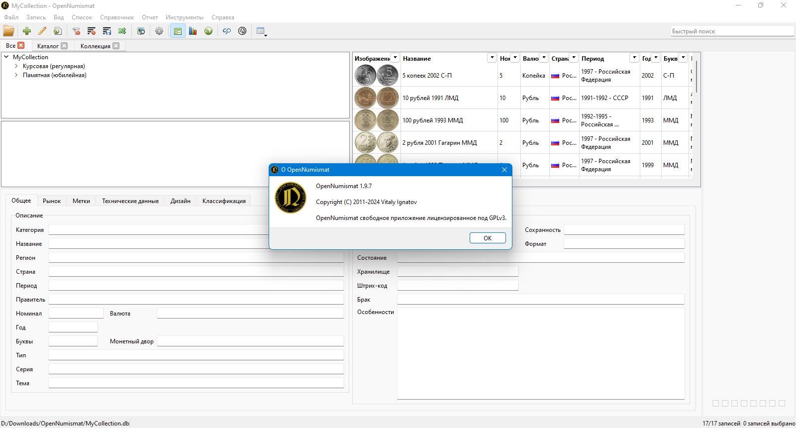Close the Коллекция tab
Image resolution: width=796 pixels, height=428 pixels.
point(116,46)
